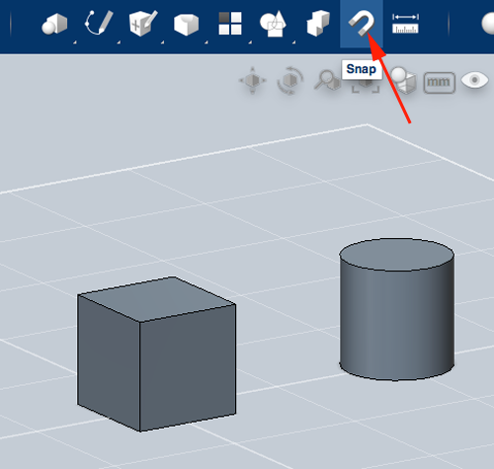Select the gray cylinder in the viewport

pyautogui.click(x=397, y=309)
